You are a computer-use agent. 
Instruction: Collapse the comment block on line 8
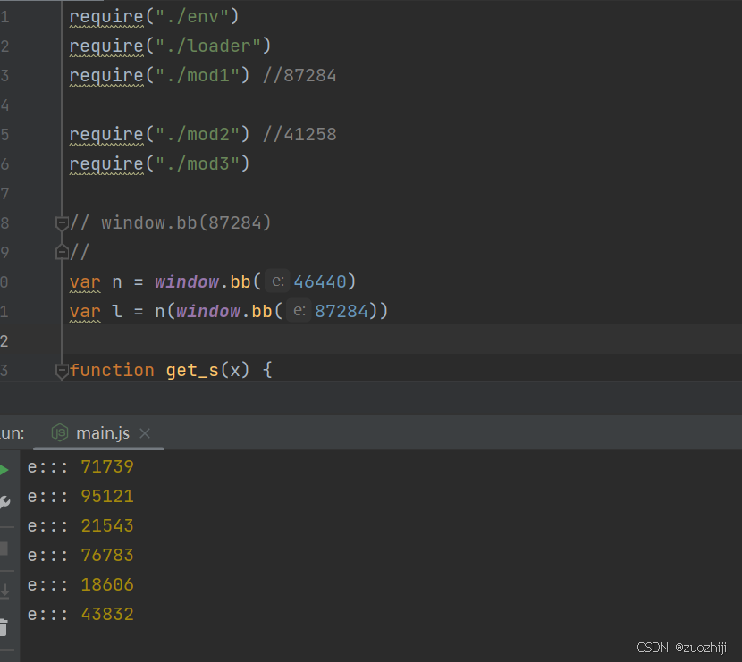click(61, 222)
